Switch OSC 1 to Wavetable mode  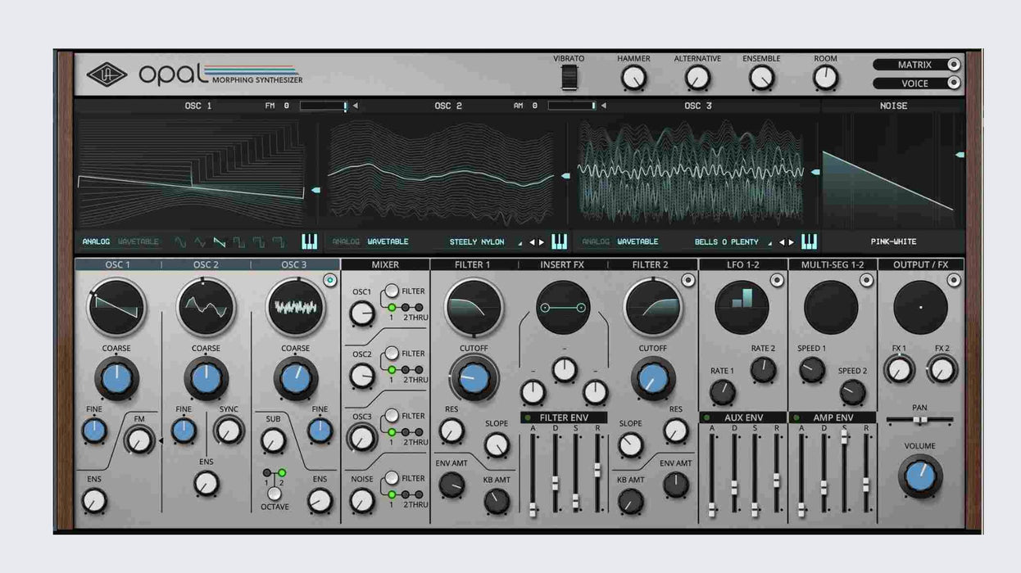click(138, 241)
